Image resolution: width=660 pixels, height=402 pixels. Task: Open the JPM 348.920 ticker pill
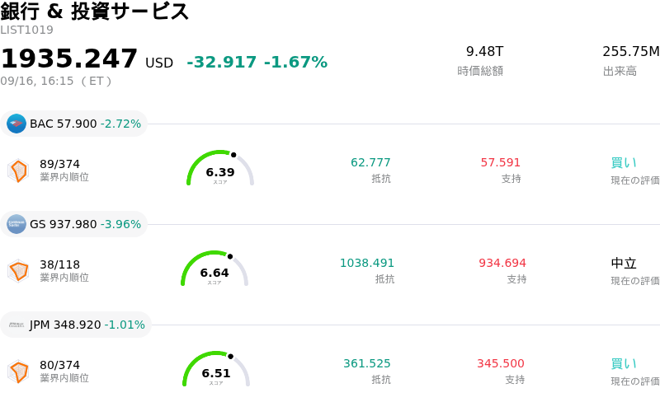point(76,325)
